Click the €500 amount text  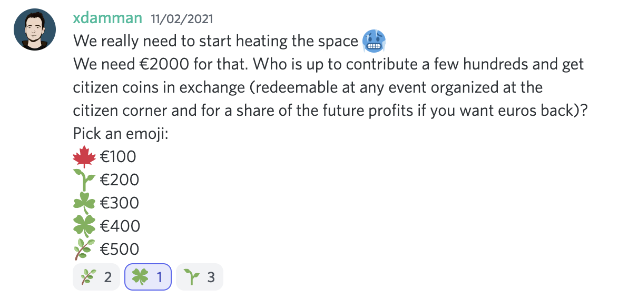pos(120,250)
